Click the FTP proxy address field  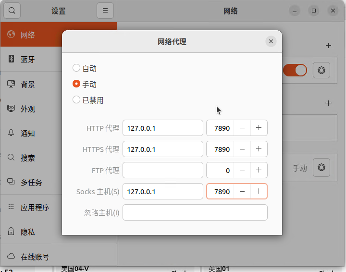162,170
